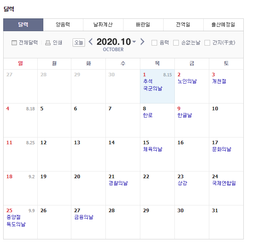This screenshot has width=261, height=243.
Task: Click the 독도의날 event link
Action: point(16,224)
